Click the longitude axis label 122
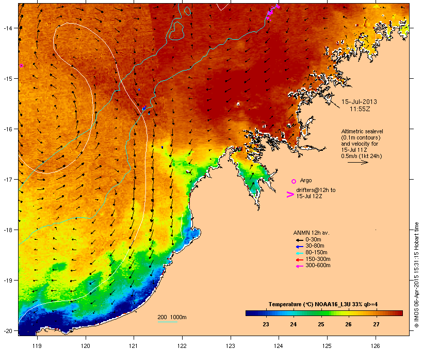The width and height of the screenshot is (423, 350). click(x=182, y=346)
